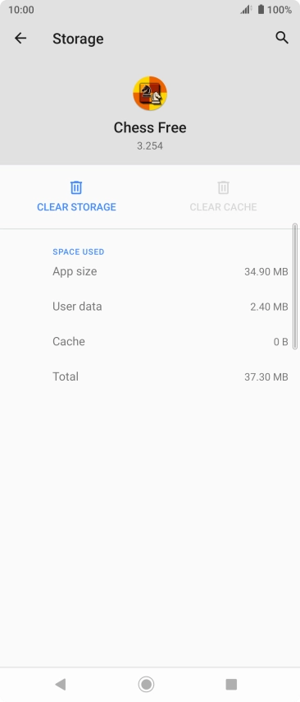Tap the battery icon in the status bar
This screenshot has width=300, height=702.
261,9
